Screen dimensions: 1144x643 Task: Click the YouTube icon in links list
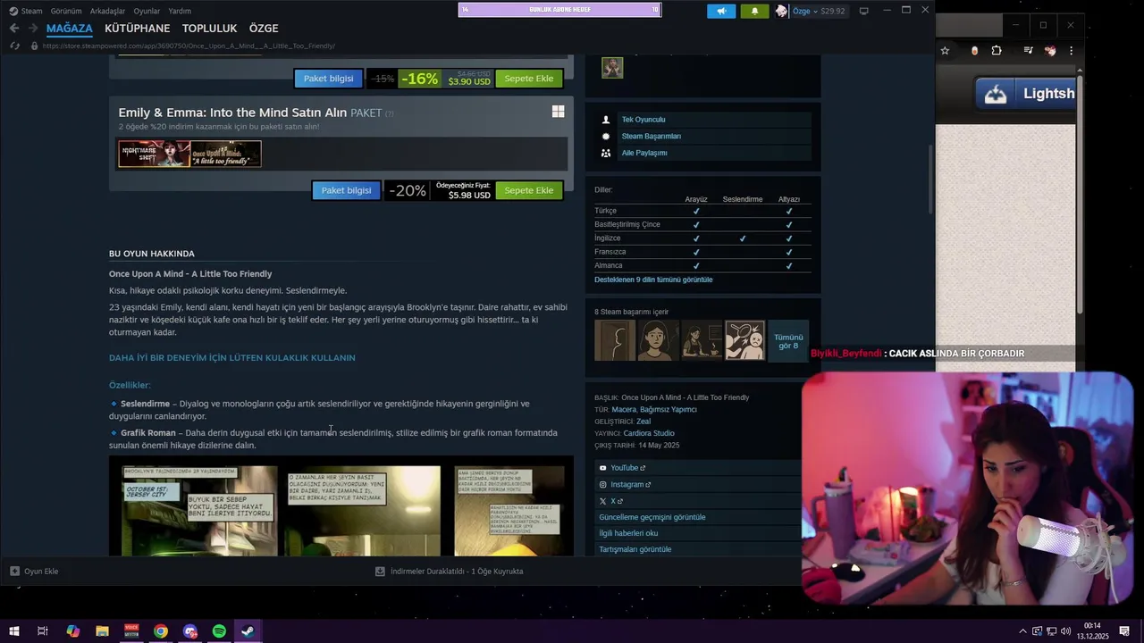(603, 468)
